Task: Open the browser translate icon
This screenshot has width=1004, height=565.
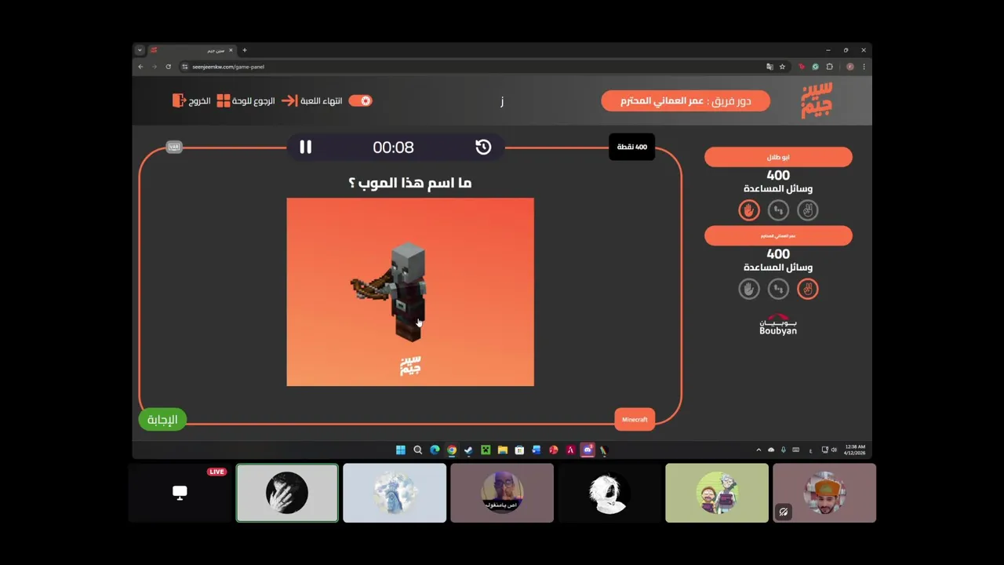Action: [769, 67]
